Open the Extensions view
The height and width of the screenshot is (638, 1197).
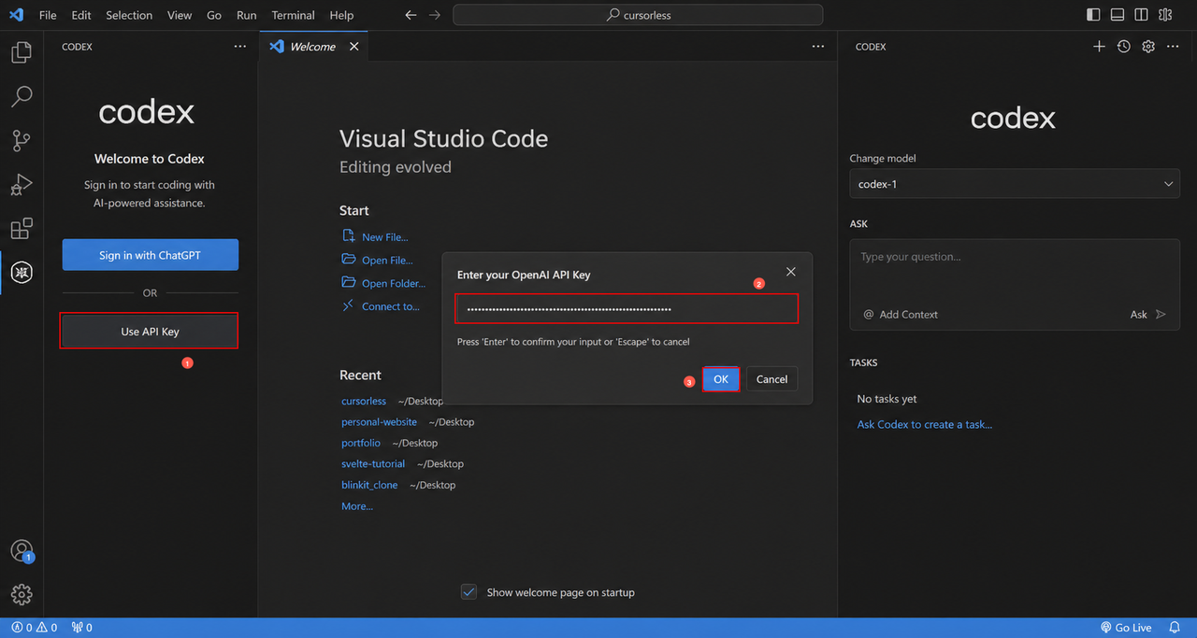(22, 228)
